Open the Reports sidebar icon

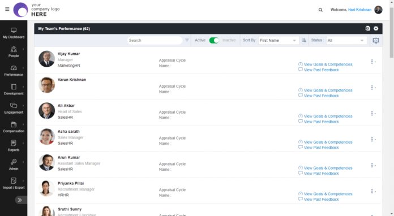click(x=14, y=145)
